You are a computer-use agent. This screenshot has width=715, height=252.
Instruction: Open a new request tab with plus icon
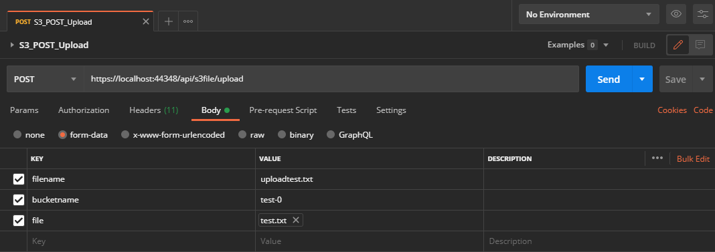(168, 21)
